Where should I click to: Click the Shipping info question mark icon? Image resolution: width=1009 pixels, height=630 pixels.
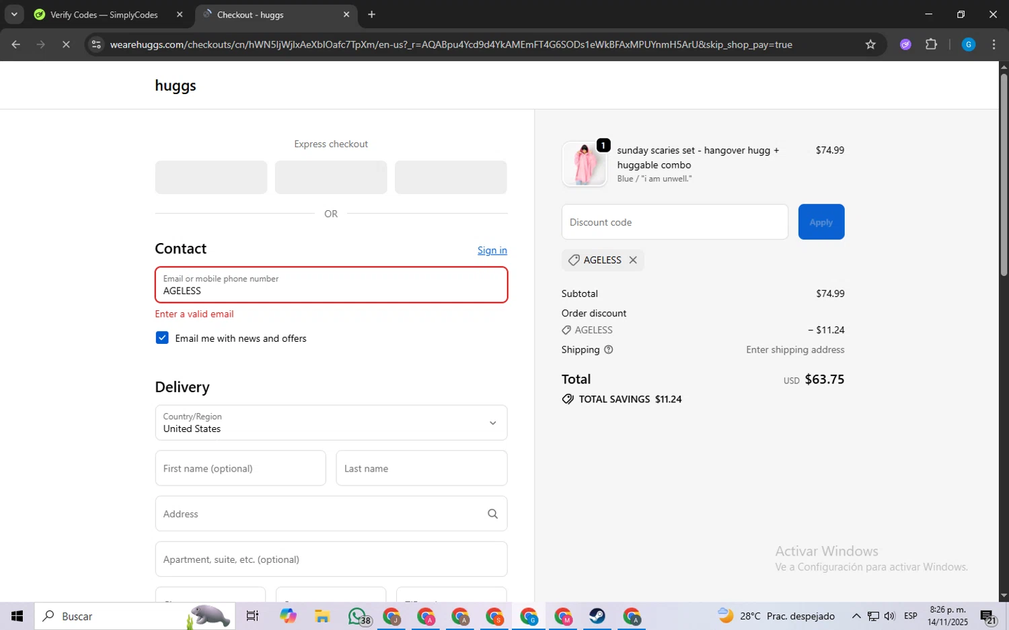point(609,350)
